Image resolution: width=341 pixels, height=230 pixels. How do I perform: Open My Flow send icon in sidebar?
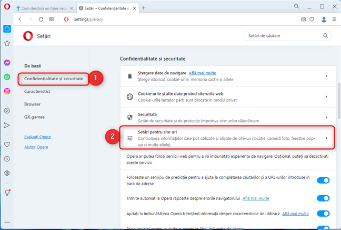coord(7,126)
